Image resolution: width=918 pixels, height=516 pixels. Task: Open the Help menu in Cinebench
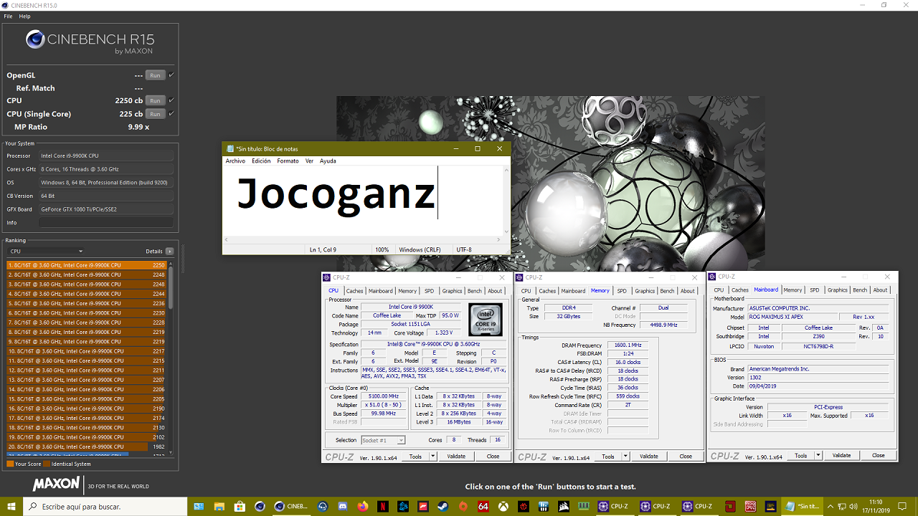pos(24,16)
